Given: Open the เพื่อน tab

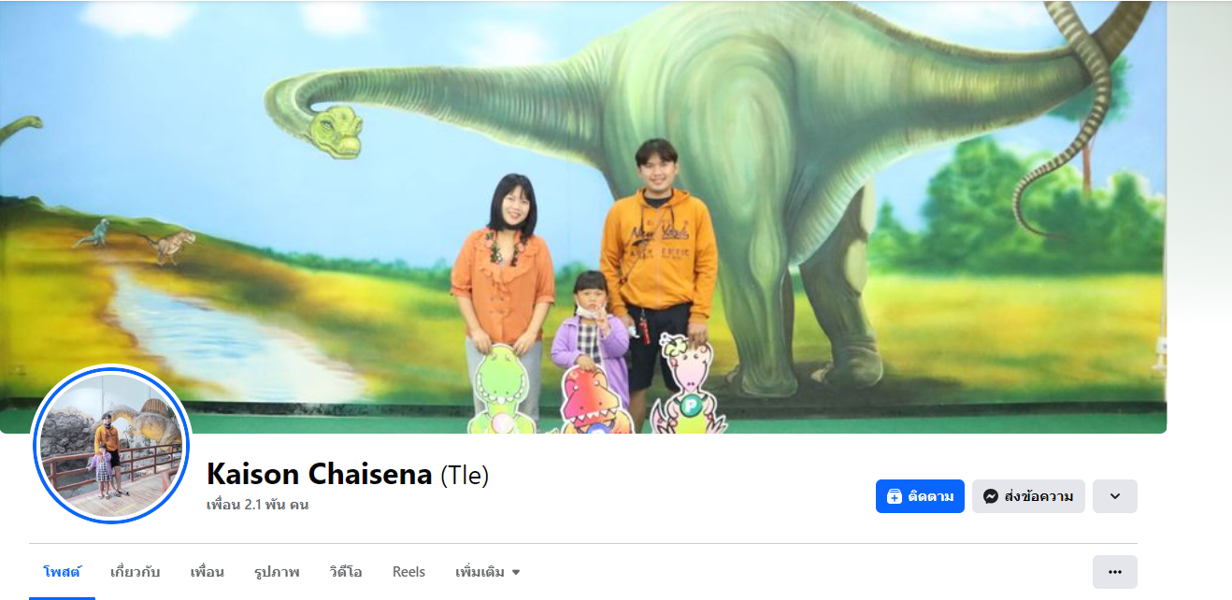Looking at the screenshot, I should [x=207, y=572].
